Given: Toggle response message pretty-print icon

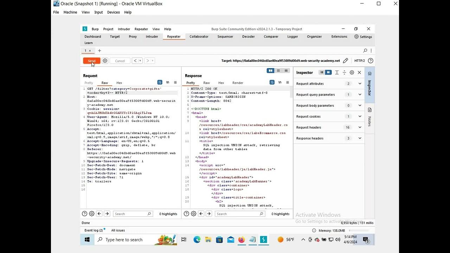Looking at the screenshot, I should 272,82.
